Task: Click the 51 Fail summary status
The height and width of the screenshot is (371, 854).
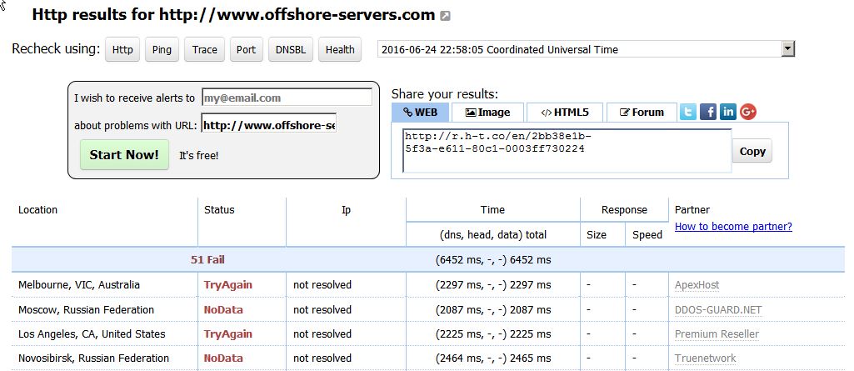Action: point(207,260)
